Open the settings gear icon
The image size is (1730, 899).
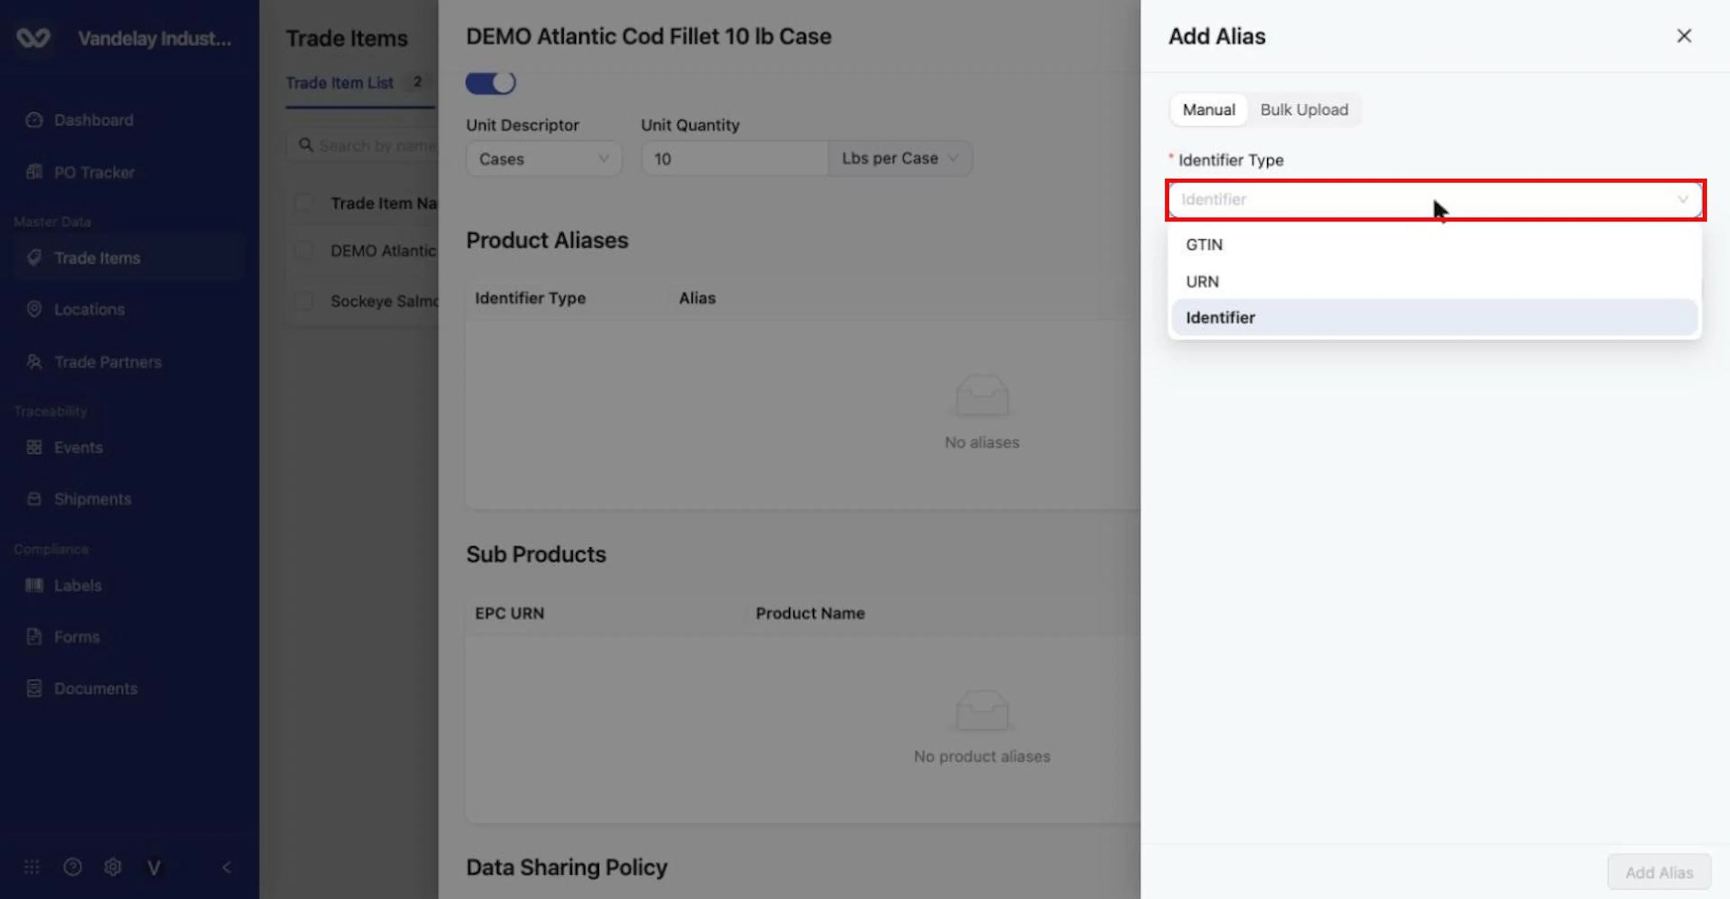pyautogui.click(x=113, y=867)
